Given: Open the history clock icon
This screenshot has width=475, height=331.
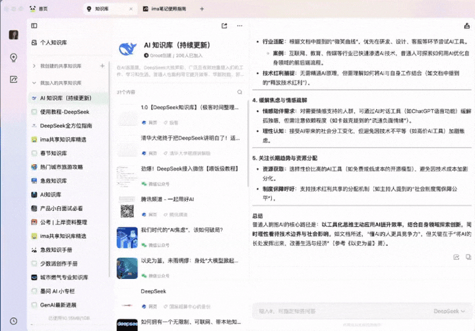Looking at the screenshot, I should pos(13,321).
